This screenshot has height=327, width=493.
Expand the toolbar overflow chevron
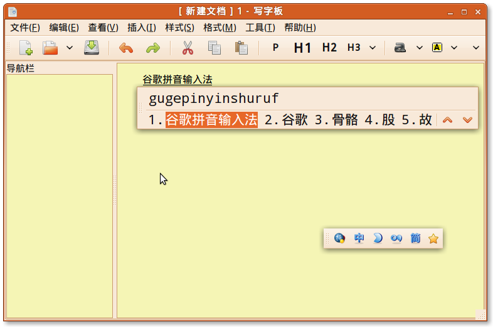476,48
